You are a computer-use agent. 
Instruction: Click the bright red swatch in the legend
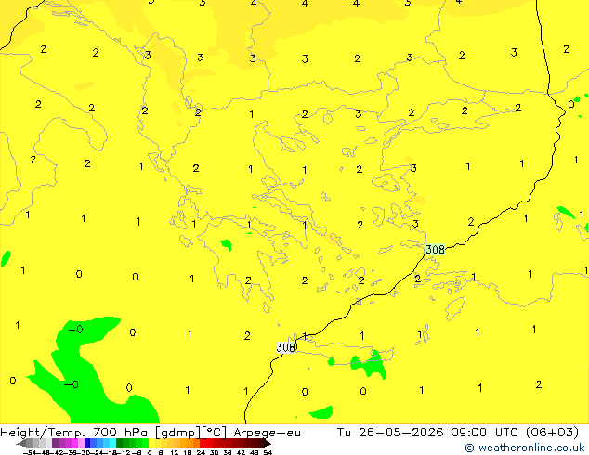203,443
